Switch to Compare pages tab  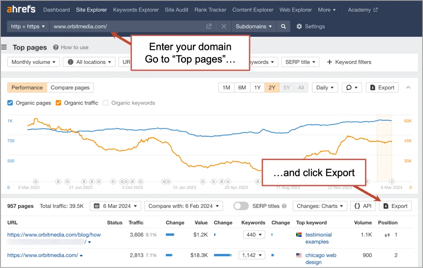pyautogui.click(x=70, y=88)
